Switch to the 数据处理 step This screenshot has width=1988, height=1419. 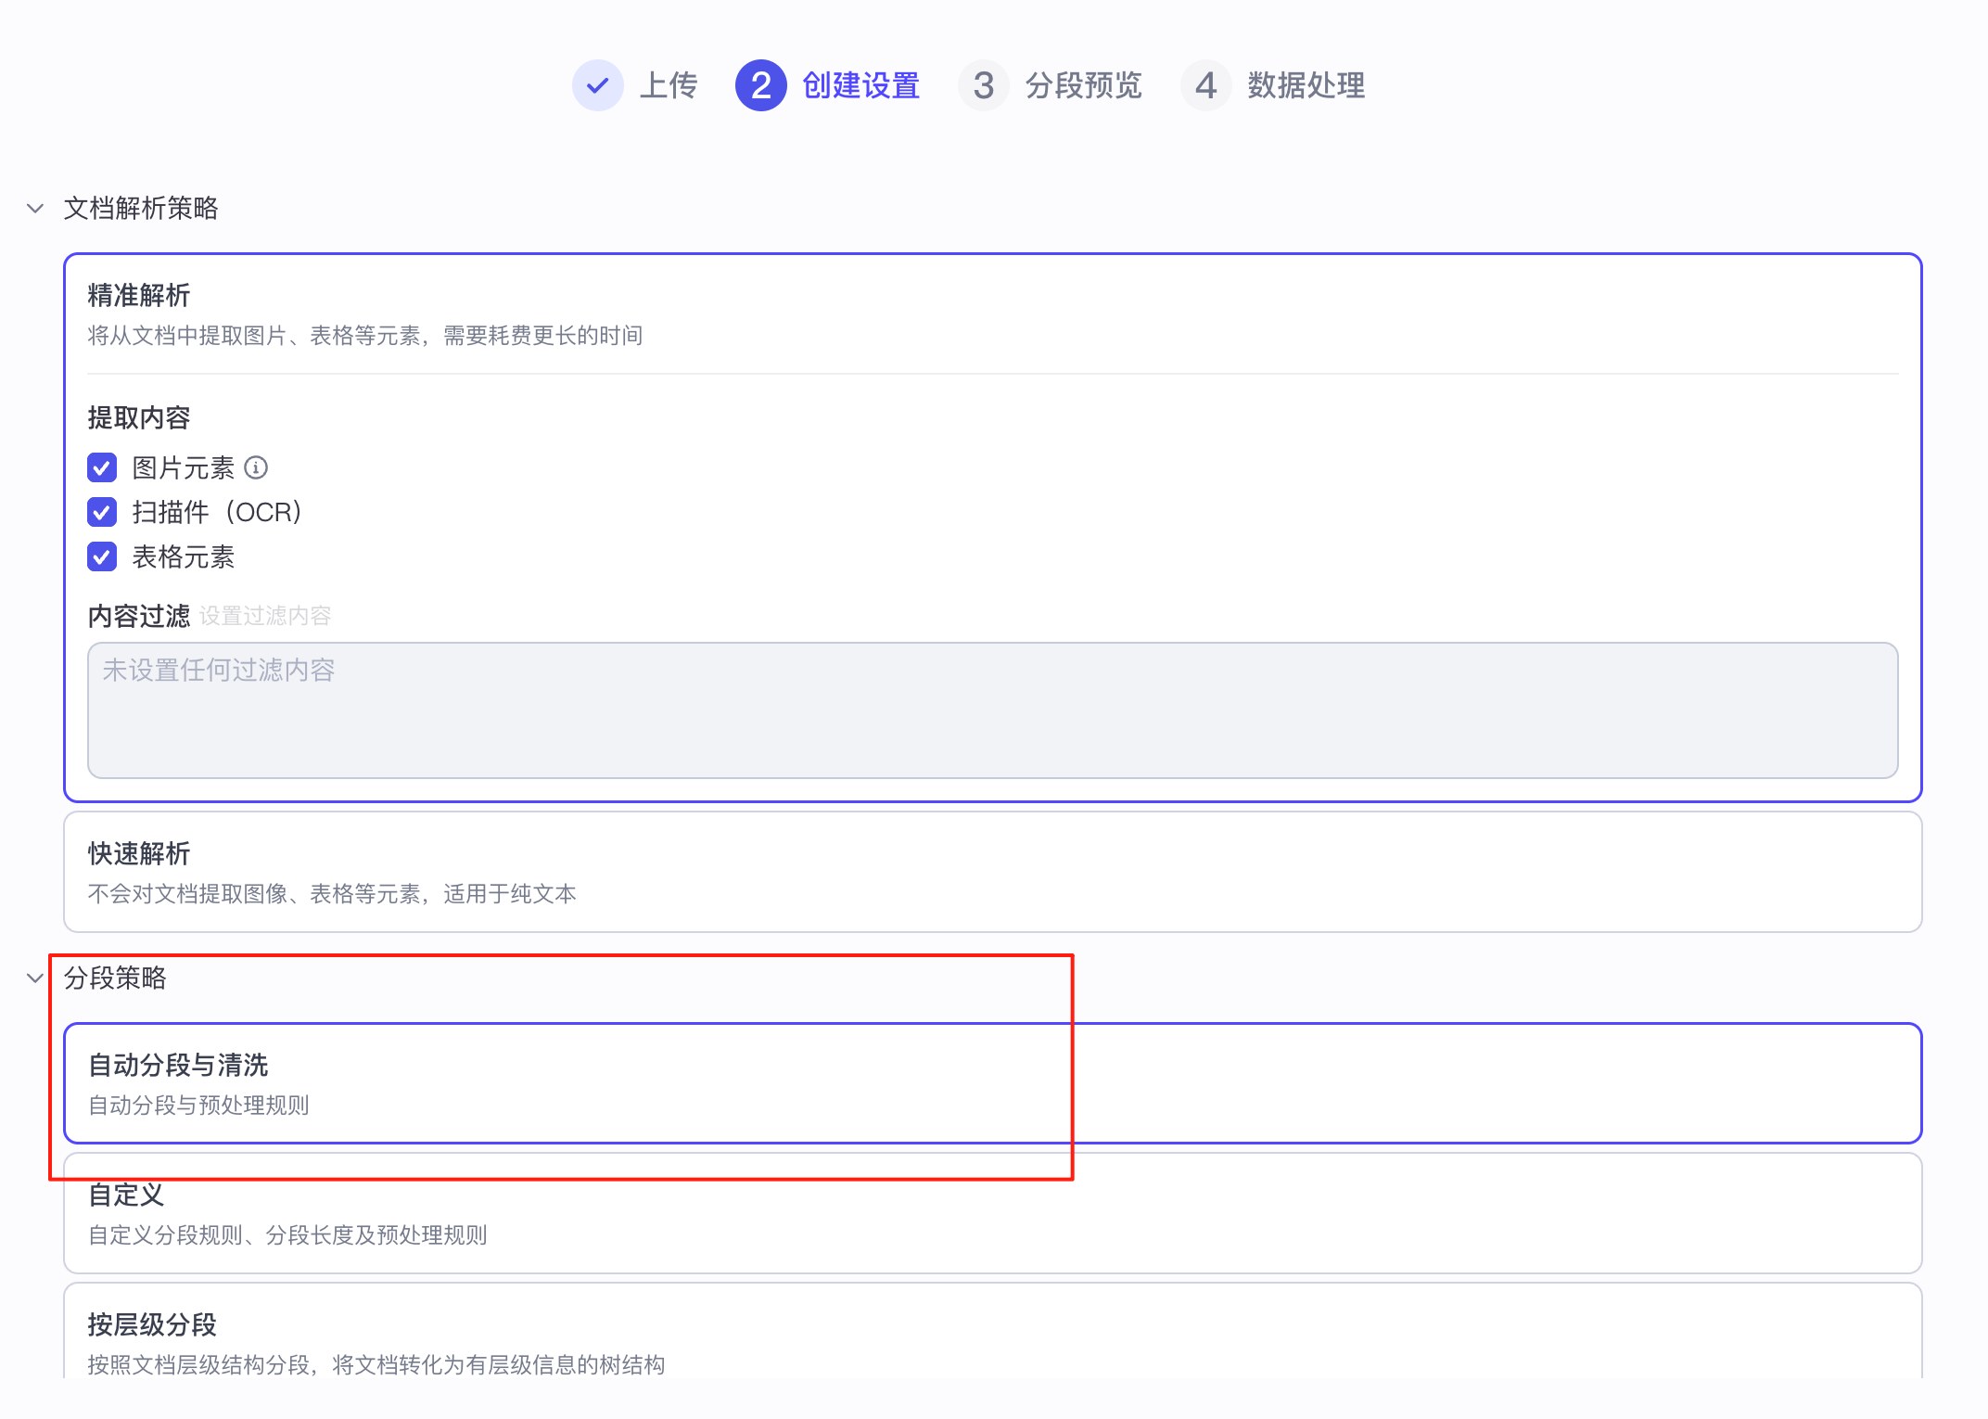1306,85
